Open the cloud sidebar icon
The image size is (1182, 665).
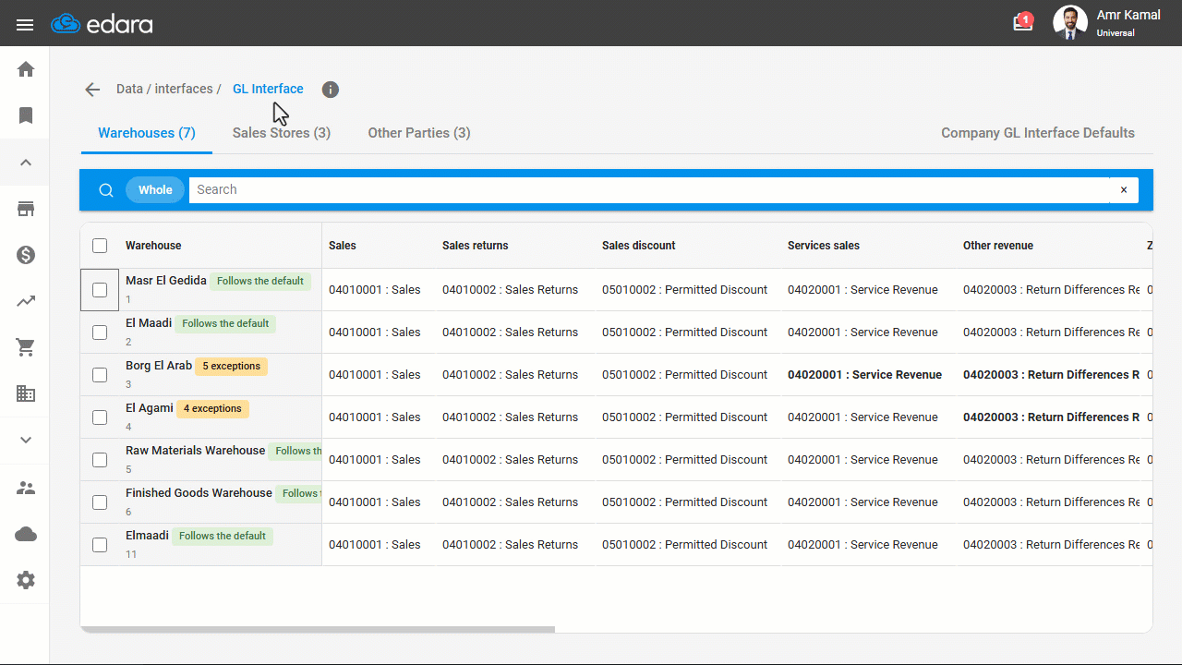26,534
